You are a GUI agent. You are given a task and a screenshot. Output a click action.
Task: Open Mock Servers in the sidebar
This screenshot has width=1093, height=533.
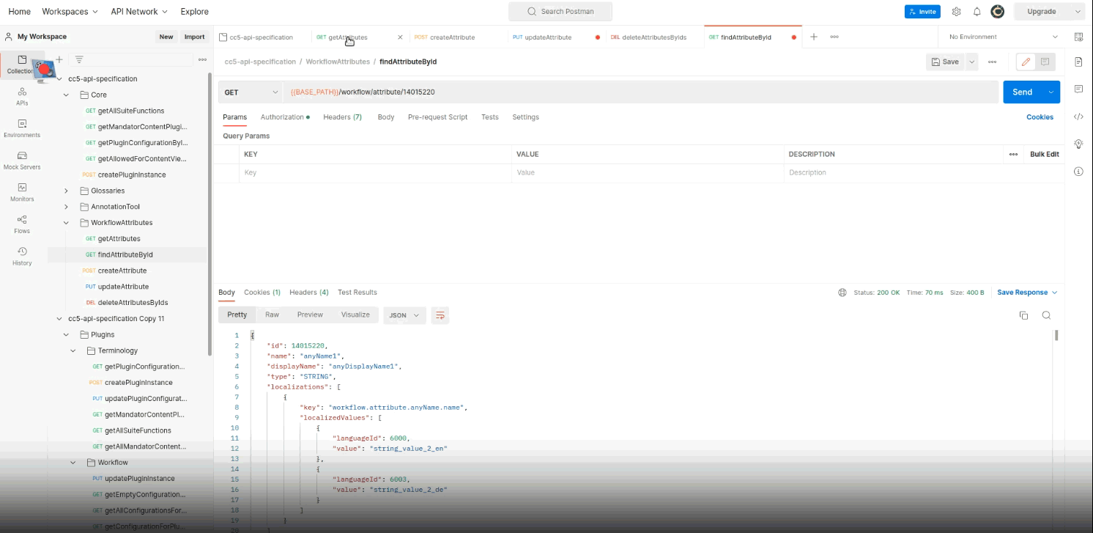(22, 159)
